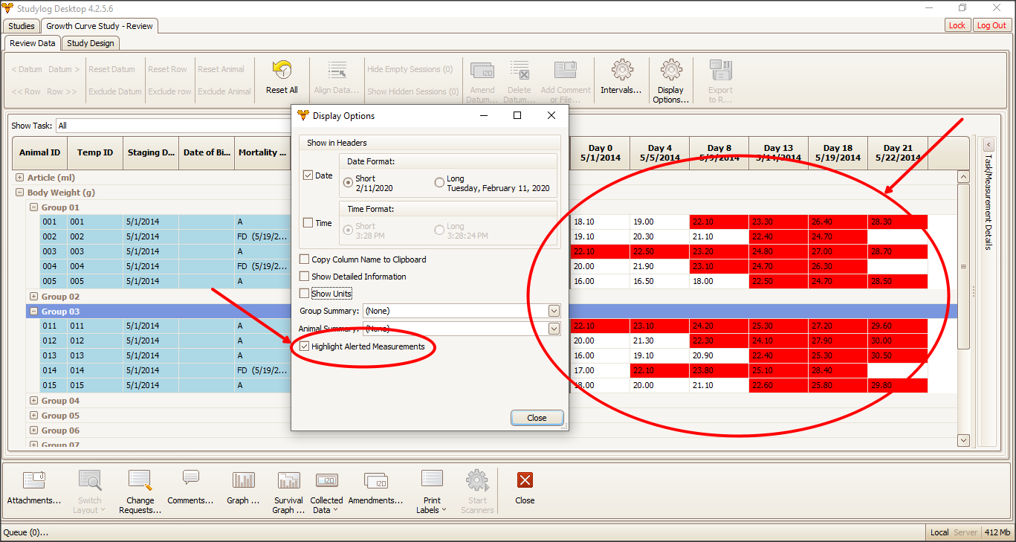Enable the Show Units checkbox

pos(304,294)
